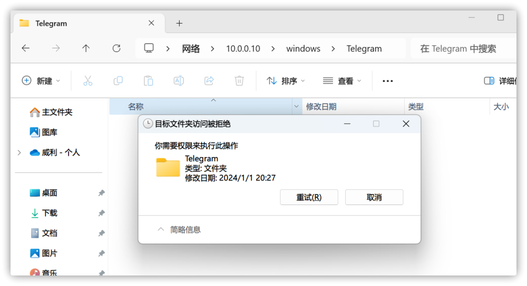Refresh the Telegram folder view
This screenshot has height=286, width=527.
pos(116,48)
